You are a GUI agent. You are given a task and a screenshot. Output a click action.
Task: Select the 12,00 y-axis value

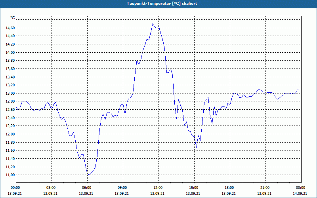(x=10, y=134)
